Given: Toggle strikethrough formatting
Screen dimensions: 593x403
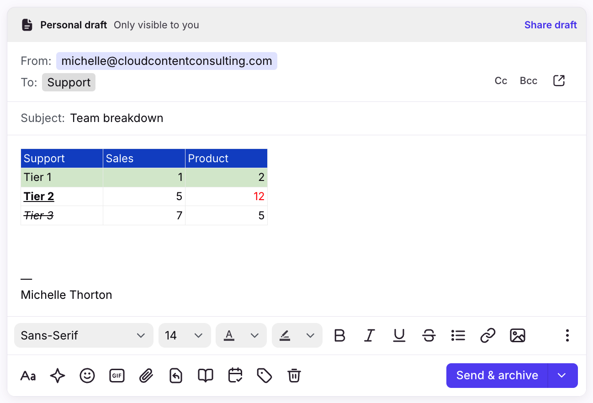Looking at the screenshot, I should tap(429, 335).
